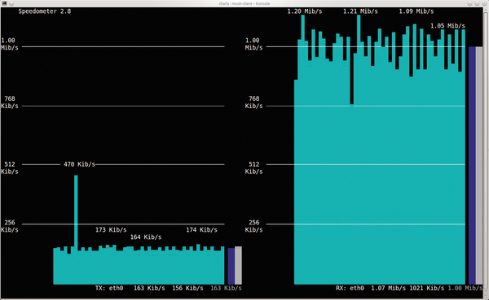The height and width of the screenshot is (300, 489).
Task: Select the TX gray average bar
Action: click(238, 266)
